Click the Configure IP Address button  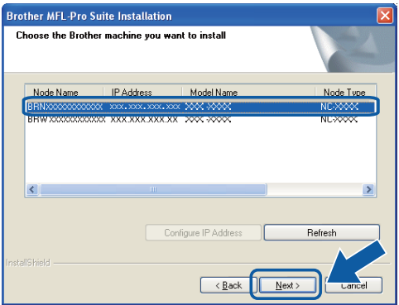point(203,233)
